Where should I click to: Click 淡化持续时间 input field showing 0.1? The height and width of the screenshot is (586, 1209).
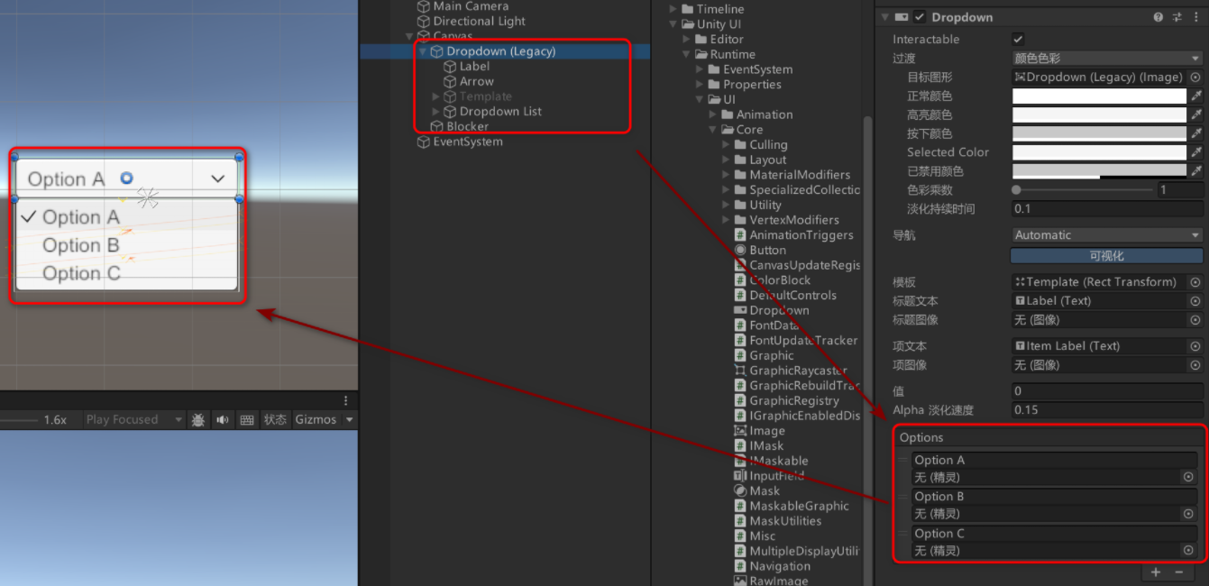[x=1107, y=209]
